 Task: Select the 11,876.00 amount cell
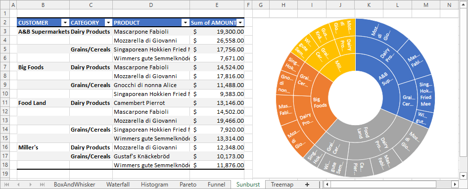tap(217, 165)
